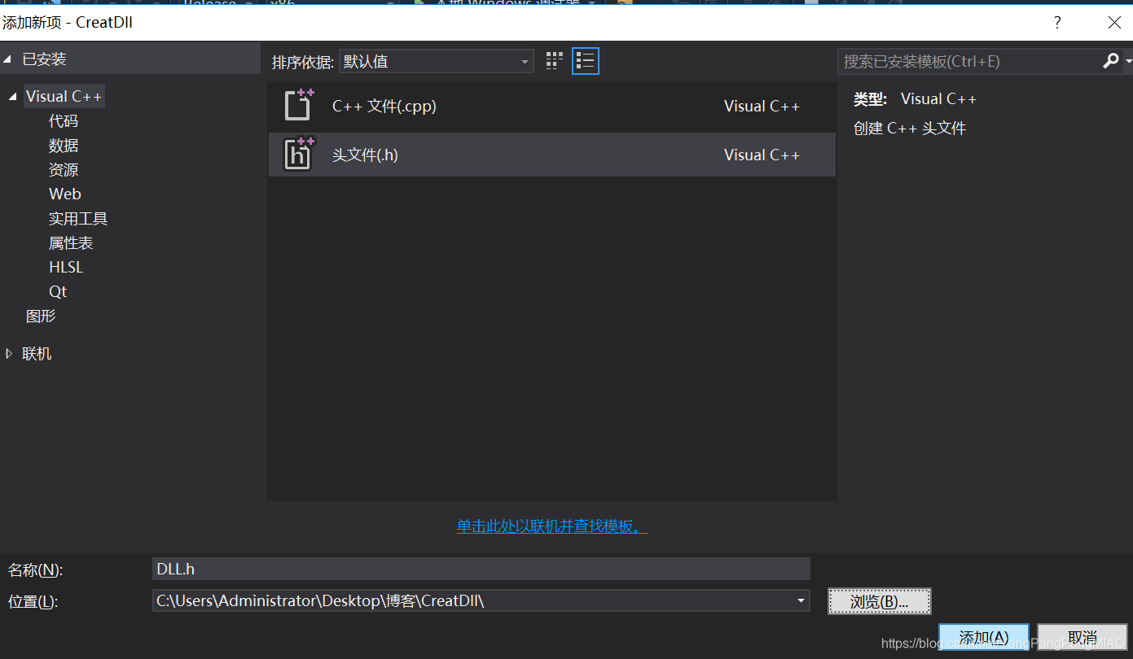Click the name field containing DLL.h
Screen dimensions: 1133x659
click(481, 569)
